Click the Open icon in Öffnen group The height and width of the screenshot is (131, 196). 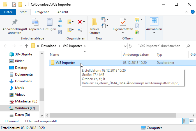click(x=137, y=20)
